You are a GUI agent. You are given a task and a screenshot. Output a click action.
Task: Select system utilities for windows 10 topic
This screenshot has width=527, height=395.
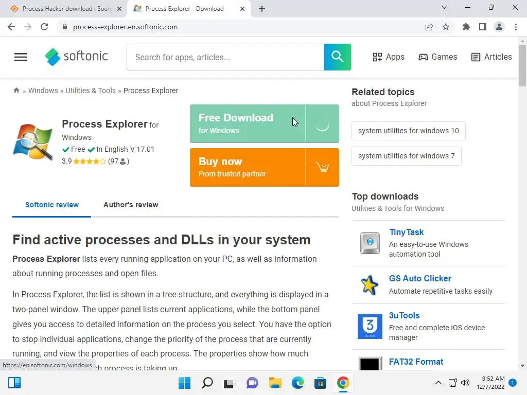point(408,131)
